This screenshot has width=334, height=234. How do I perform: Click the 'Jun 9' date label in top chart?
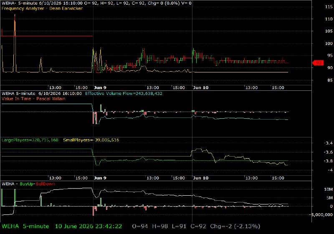(100, 88)
